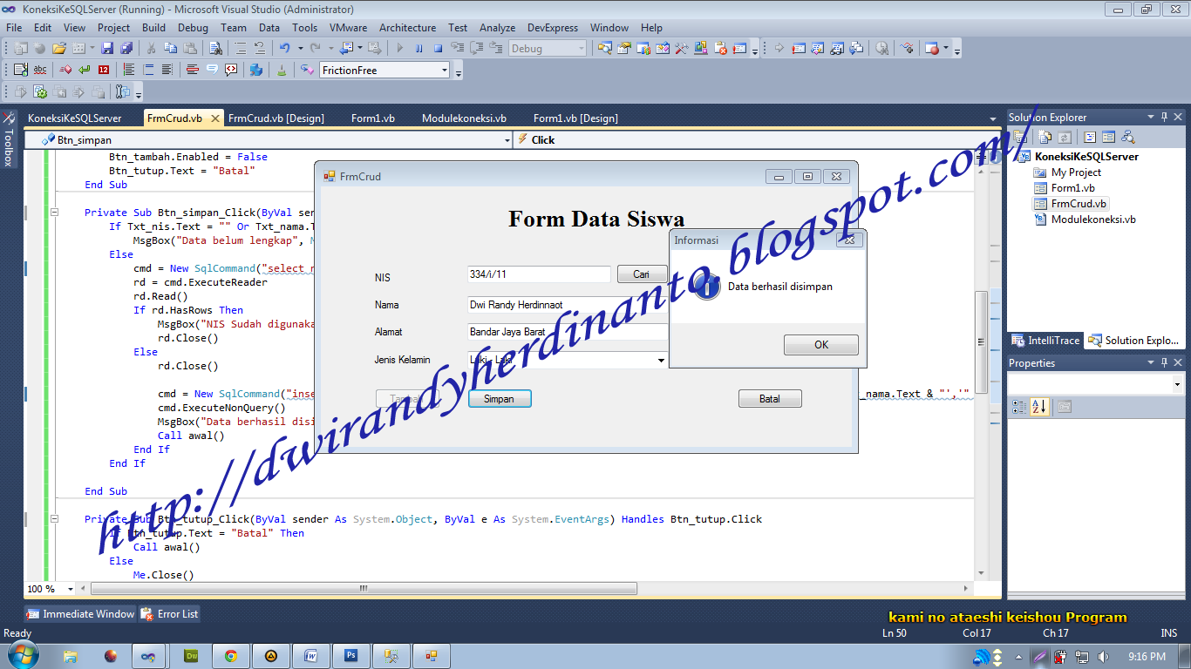The width and height of the screenshot is (1191, 669).
Task: Click the Show All Files icon in Solution Explorer
Action: coord(1044,137)
